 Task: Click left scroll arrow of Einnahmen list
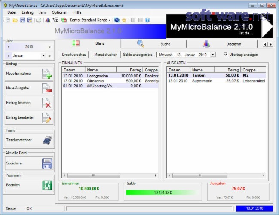(x=64, y=175)
